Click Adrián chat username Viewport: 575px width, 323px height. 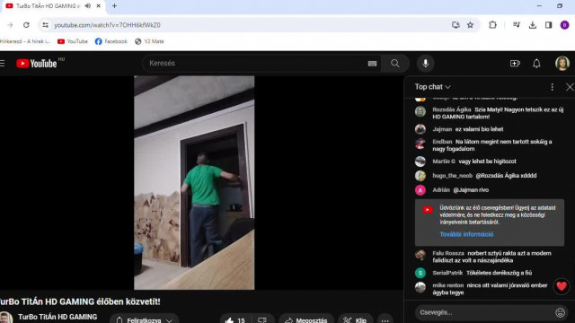441,190
